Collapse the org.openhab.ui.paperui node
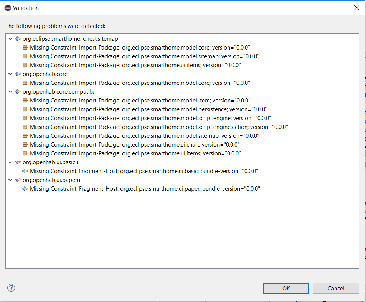Screen dimensions: 366x302 [x=10, y=180]
